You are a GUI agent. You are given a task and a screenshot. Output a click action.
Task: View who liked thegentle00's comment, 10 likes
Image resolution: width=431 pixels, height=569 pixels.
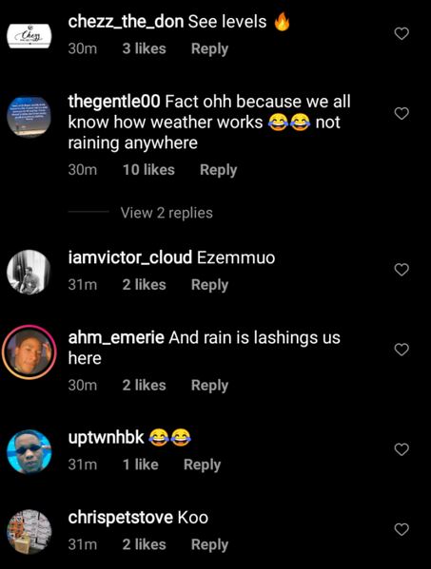148,170
